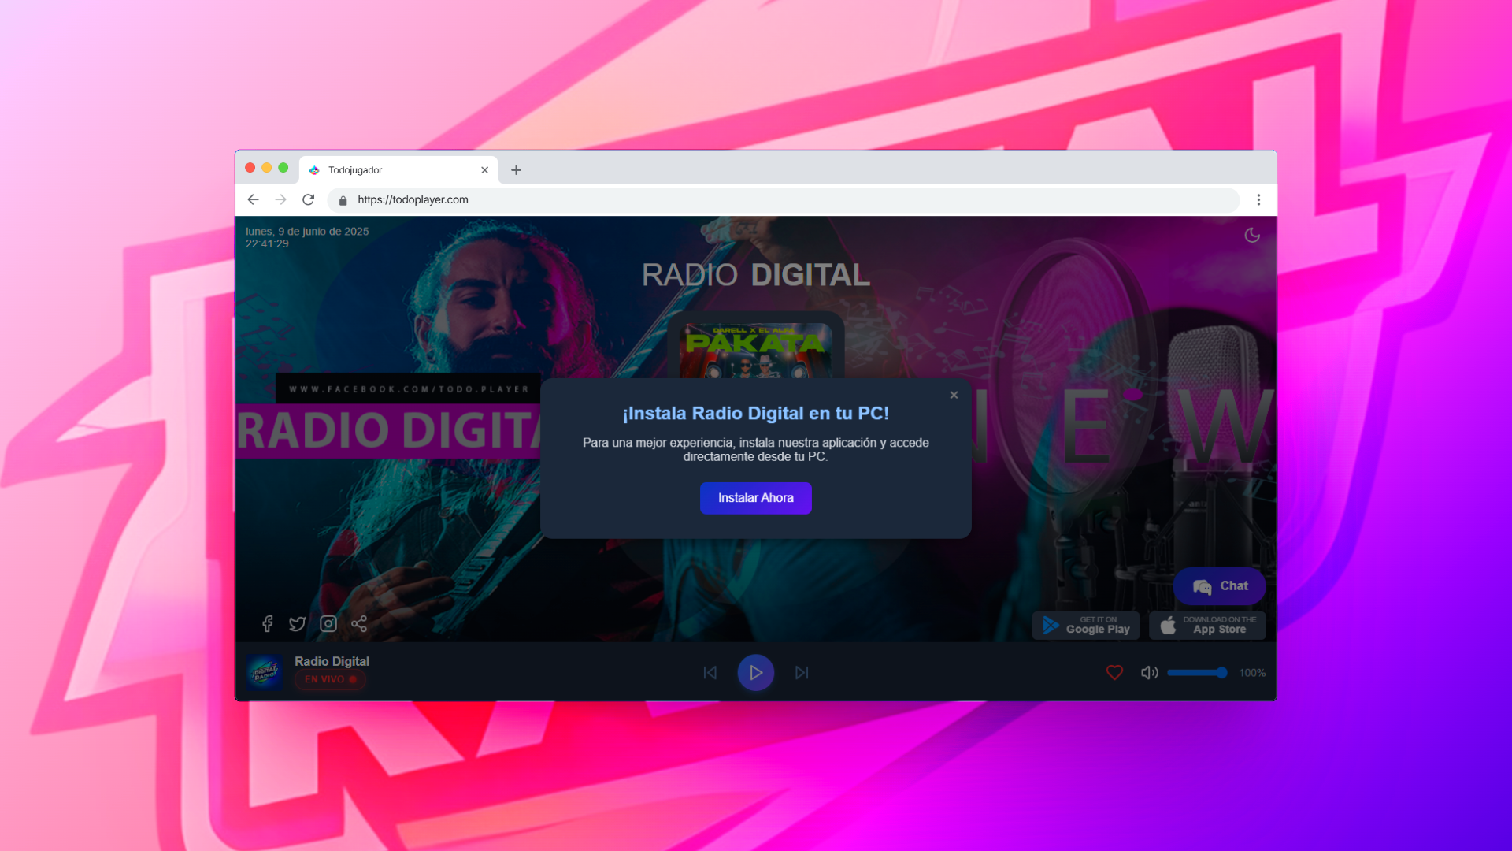Skip to next track

point(802,673)
